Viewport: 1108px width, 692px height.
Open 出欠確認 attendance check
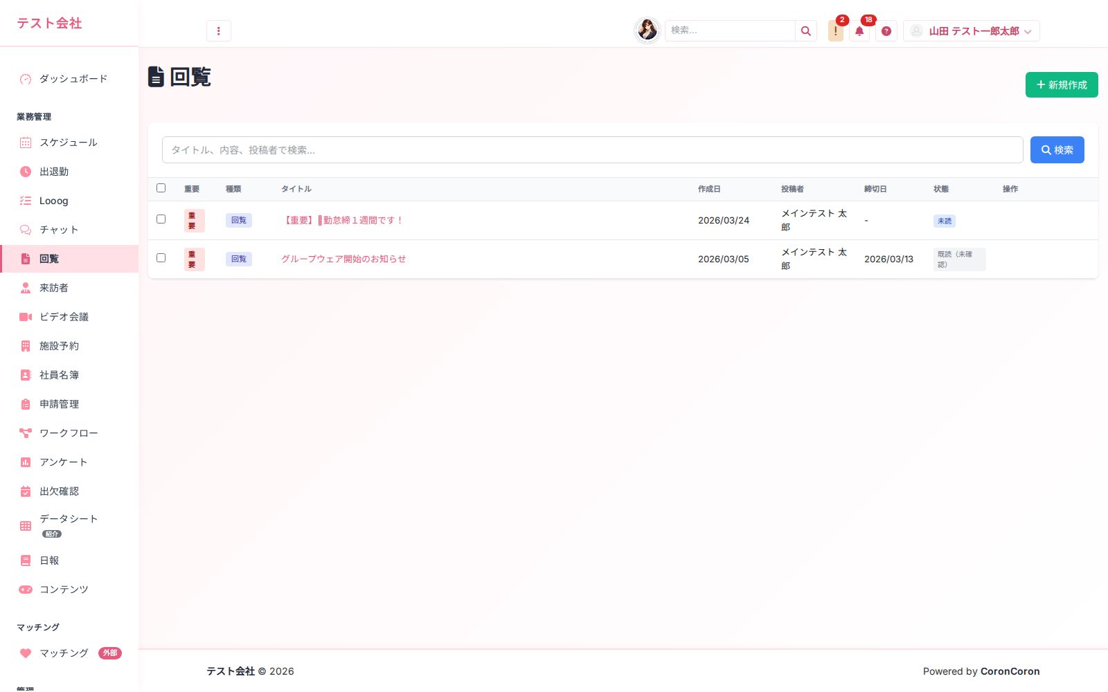coord(69,491)
